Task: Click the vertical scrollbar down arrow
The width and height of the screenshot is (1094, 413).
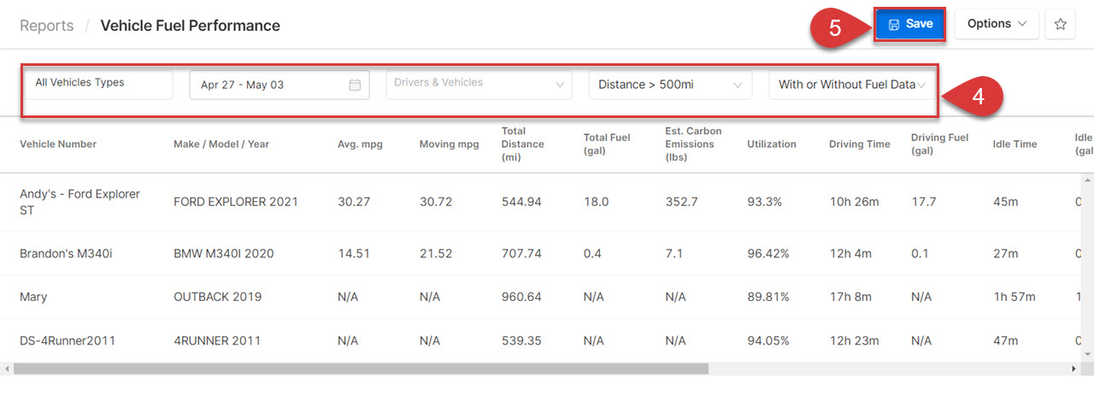Action: pos(1087,354)
